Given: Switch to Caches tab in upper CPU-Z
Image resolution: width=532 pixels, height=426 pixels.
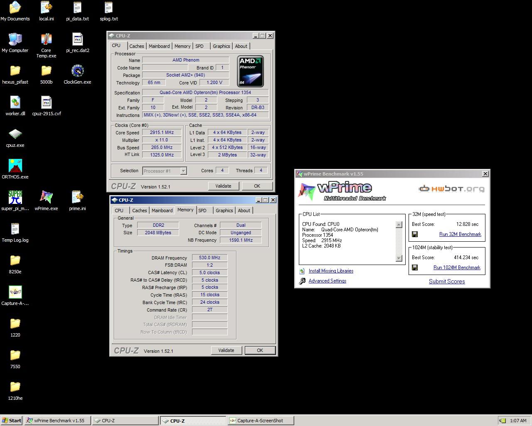Looking at the screenshot, I should click(136, 46).
